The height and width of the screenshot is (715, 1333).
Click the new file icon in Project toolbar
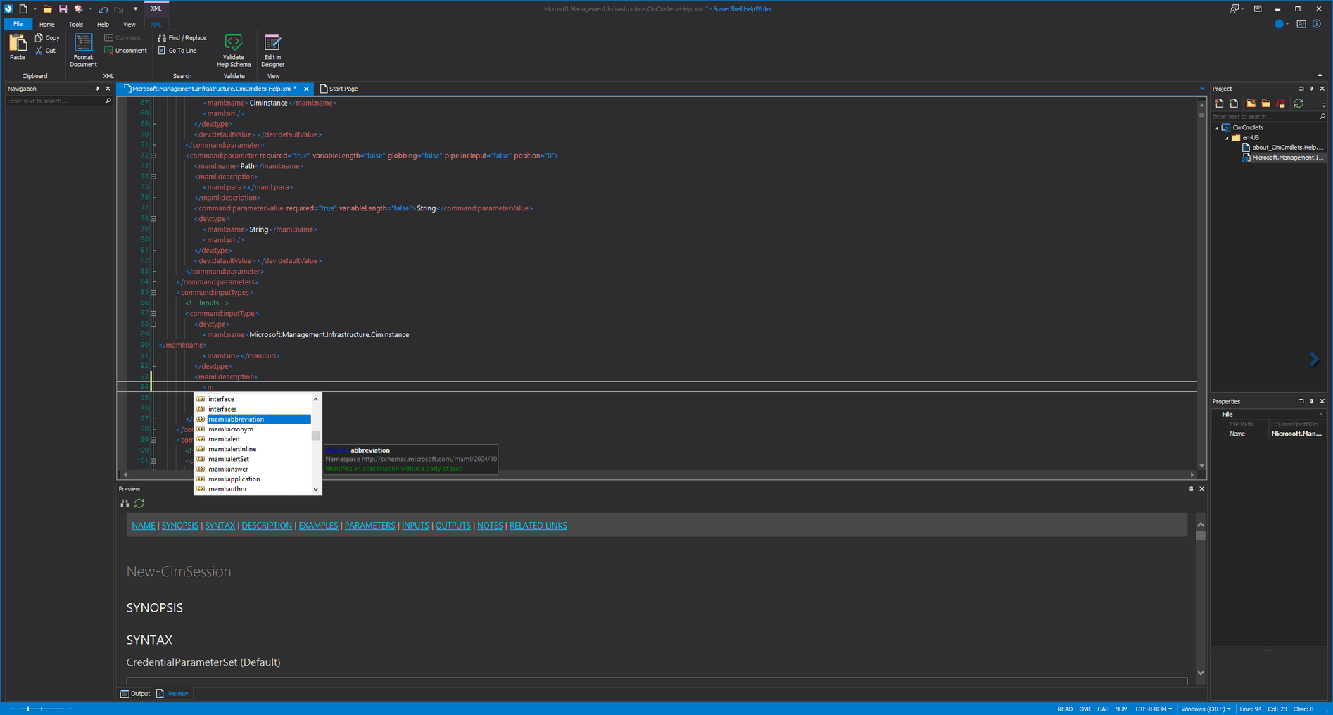(1219, 103)
